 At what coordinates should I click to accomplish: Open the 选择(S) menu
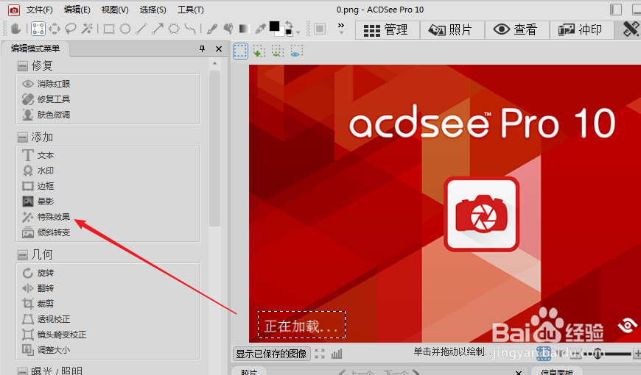[x=153, y=10]
